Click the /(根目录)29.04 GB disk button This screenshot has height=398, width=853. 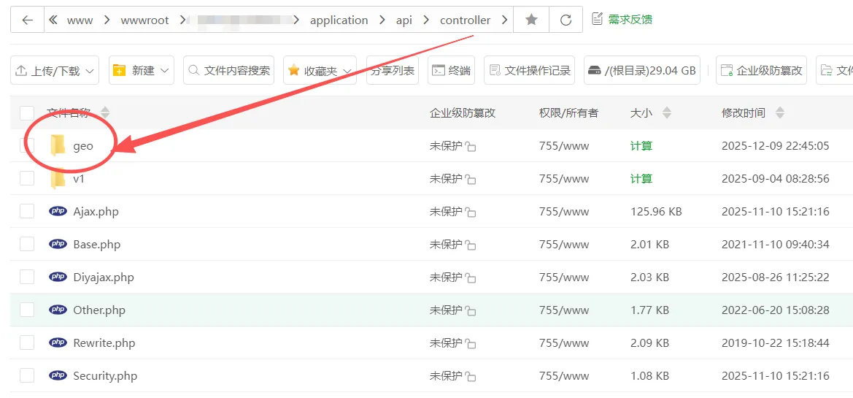point(642,70)
